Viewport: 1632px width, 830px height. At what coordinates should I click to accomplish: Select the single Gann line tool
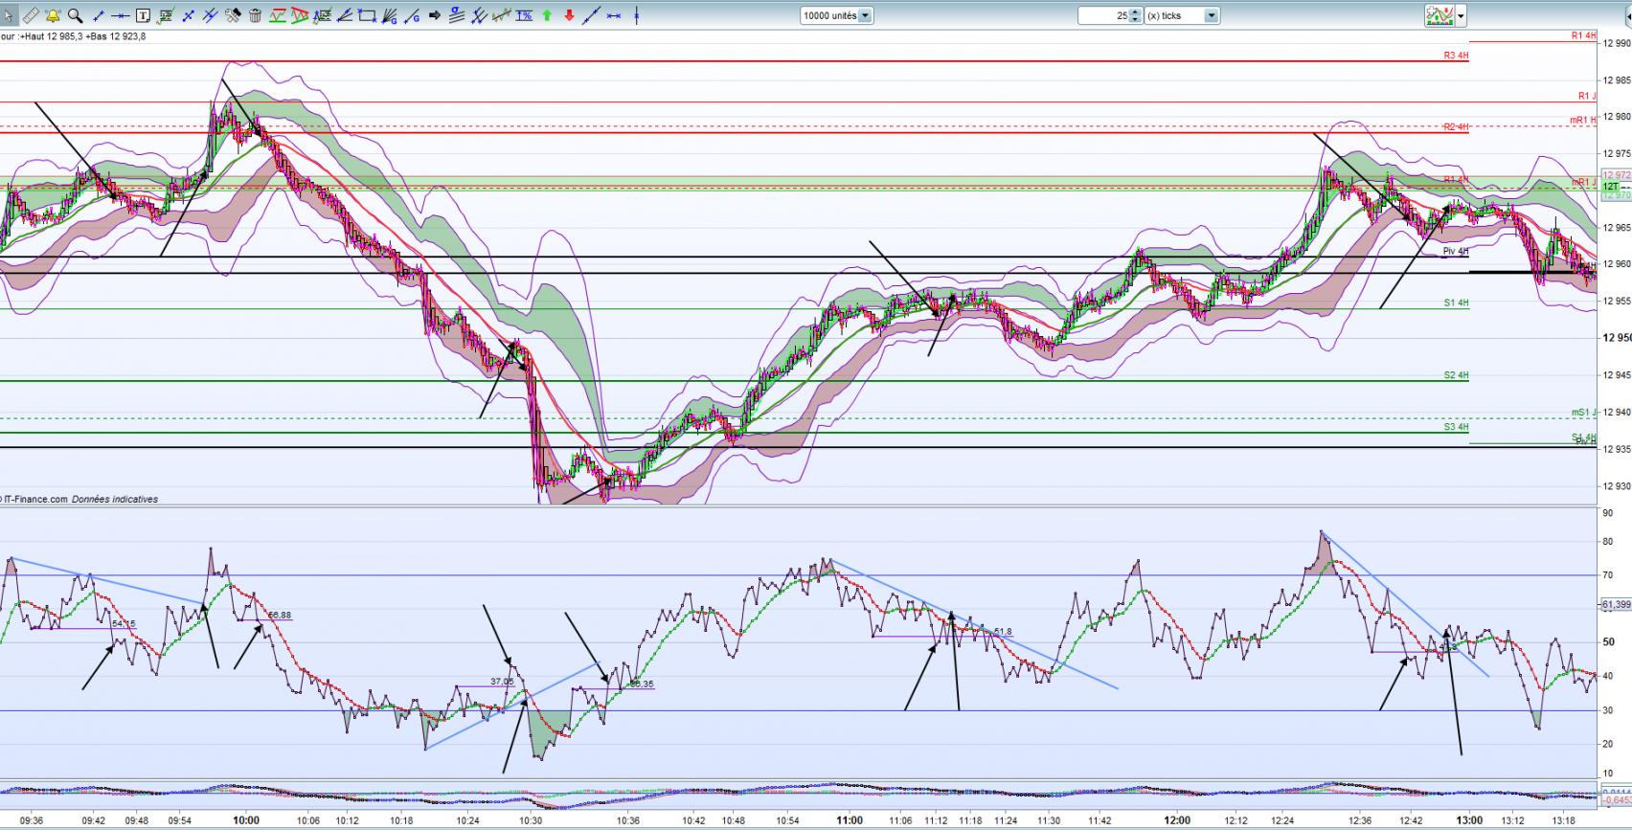pos(413,15)
